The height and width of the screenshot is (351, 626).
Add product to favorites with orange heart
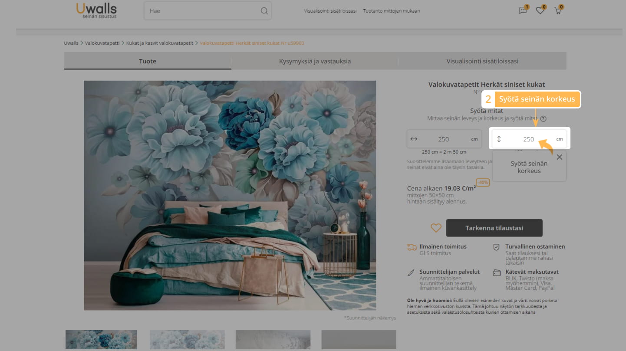point(436,228)
